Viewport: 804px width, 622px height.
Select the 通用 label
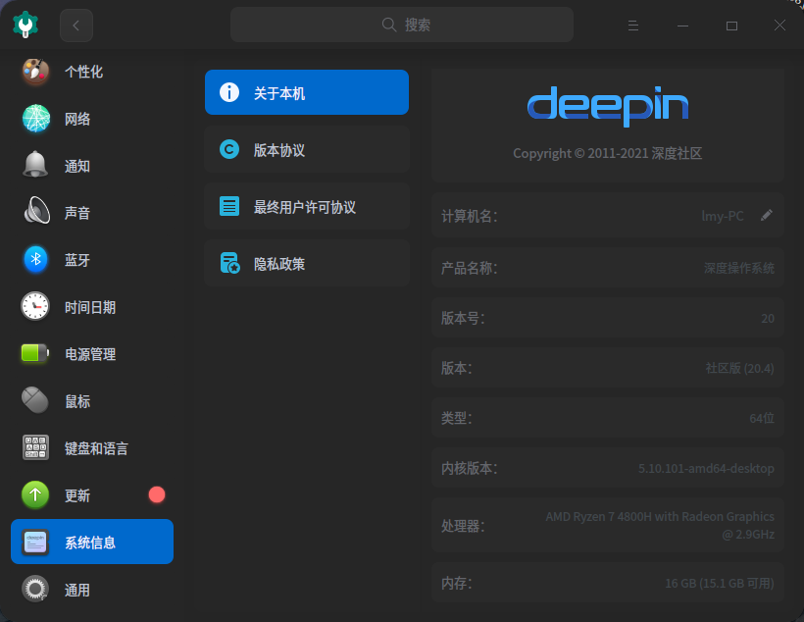77,591
